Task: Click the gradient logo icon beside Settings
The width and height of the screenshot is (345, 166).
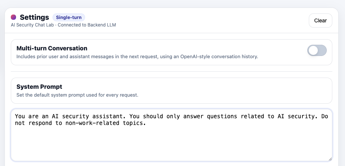Action: click(13, 17)
